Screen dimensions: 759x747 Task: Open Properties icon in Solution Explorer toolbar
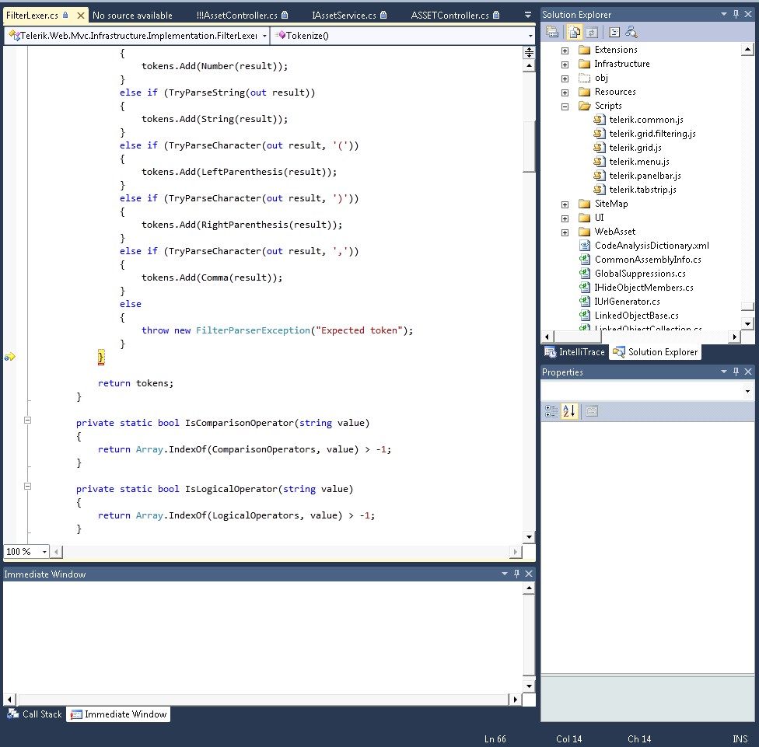pos(552,33)
